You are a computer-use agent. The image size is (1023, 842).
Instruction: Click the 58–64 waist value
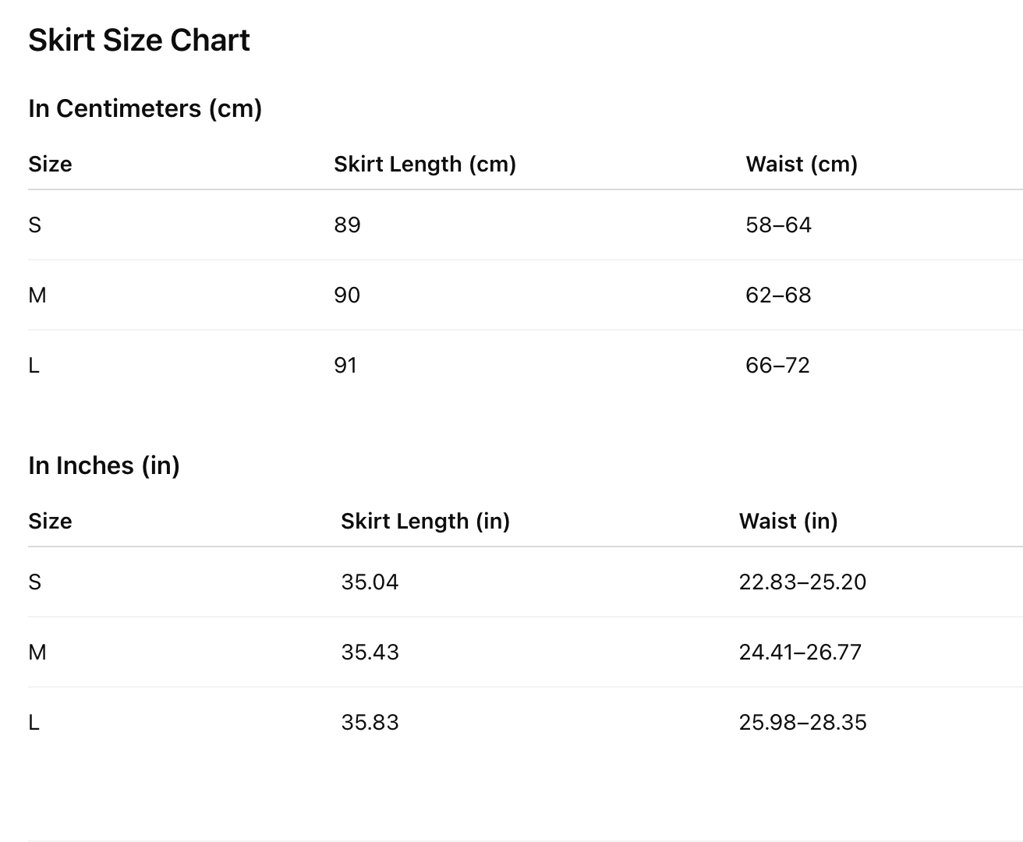(x=778, y=225)
